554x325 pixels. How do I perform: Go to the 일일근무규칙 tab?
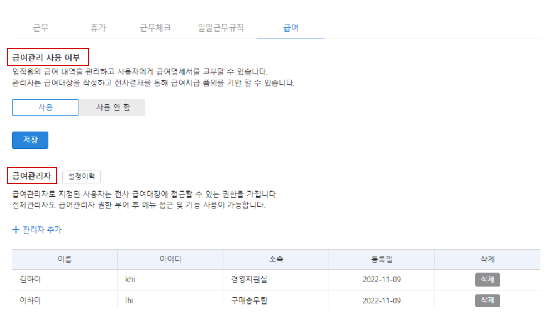[x=221, y=28]
